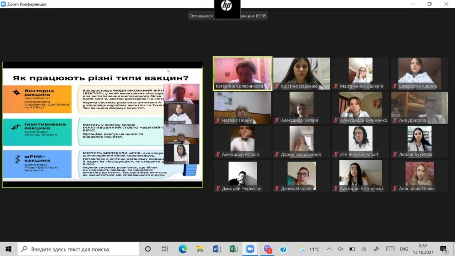This screenshot has width=455, height=256.
Task: Open the blue question mark Help app
Action: pos(283,249)
